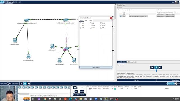The height and width of the screenshot is (101, 180).
Task: Open Task View in the taskbar
Action: [x=33, y=99]
